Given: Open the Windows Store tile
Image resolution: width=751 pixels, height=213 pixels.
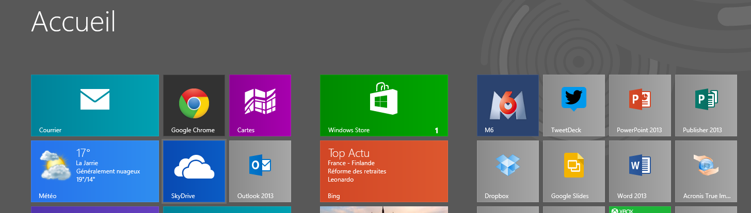Looking at the screenshot, I should point(384,105).
